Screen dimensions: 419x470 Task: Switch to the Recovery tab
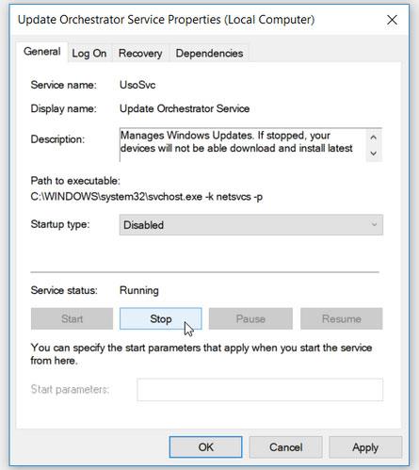(140, 54)
